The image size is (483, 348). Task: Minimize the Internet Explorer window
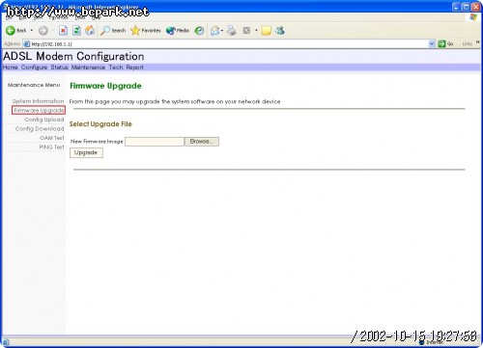tap(457, 7)
